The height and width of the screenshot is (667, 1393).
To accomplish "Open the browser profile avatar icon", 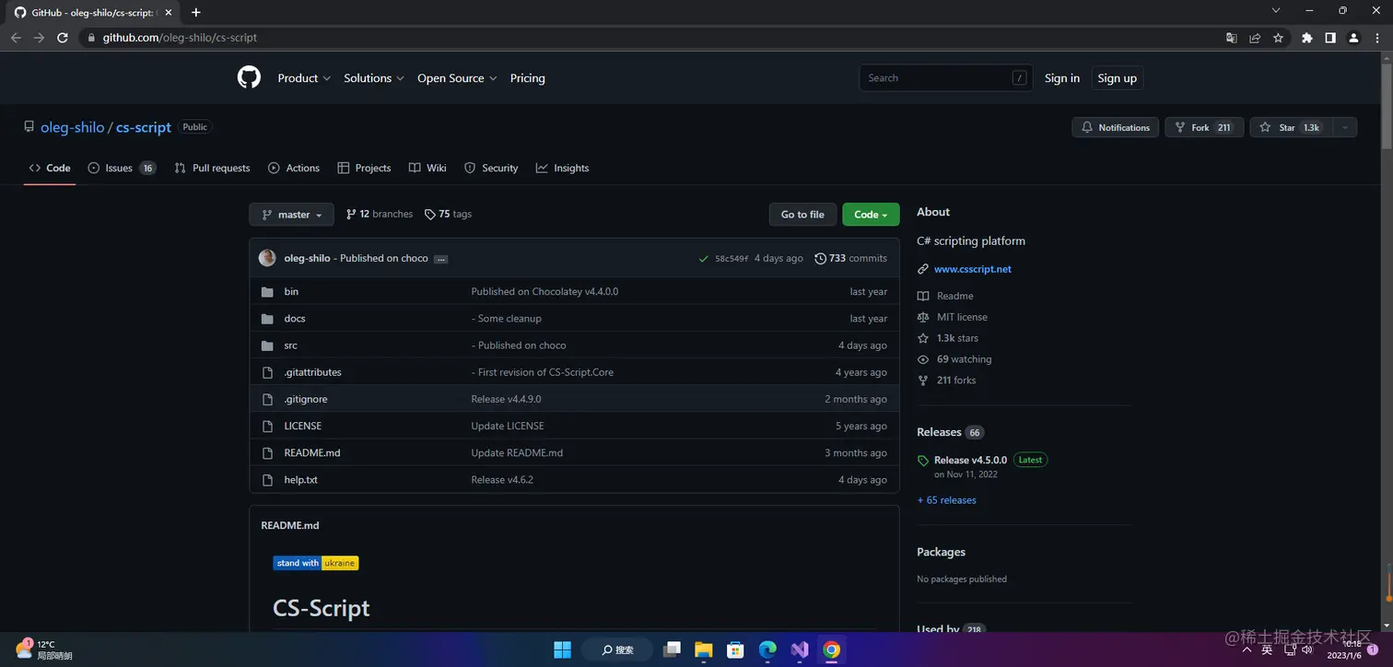I will pyautogui.click(x=1353, y=38).
